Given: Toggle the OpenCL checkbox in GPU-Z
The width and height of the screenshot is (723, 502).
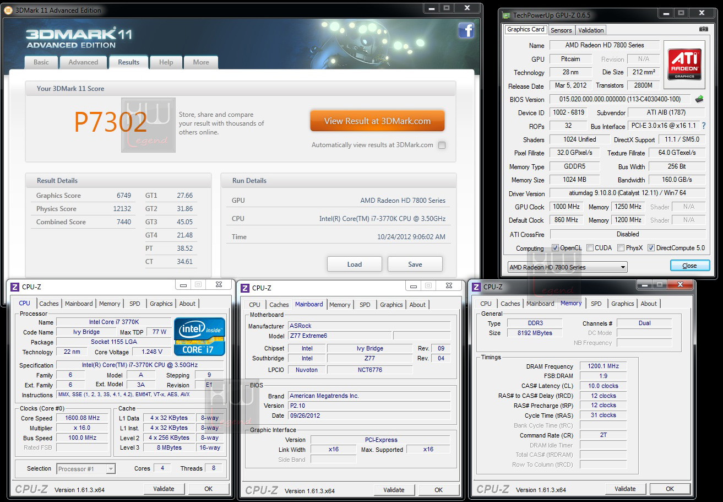Looking at the screenshot, I should (x=555, y=248).
